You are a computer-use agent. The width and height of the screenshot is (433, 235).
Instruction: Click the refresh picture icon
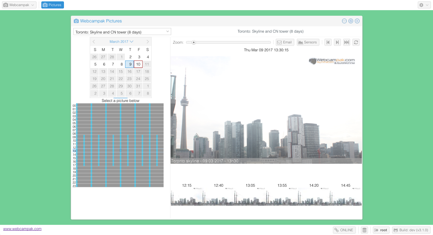click(x=356, y=42)
